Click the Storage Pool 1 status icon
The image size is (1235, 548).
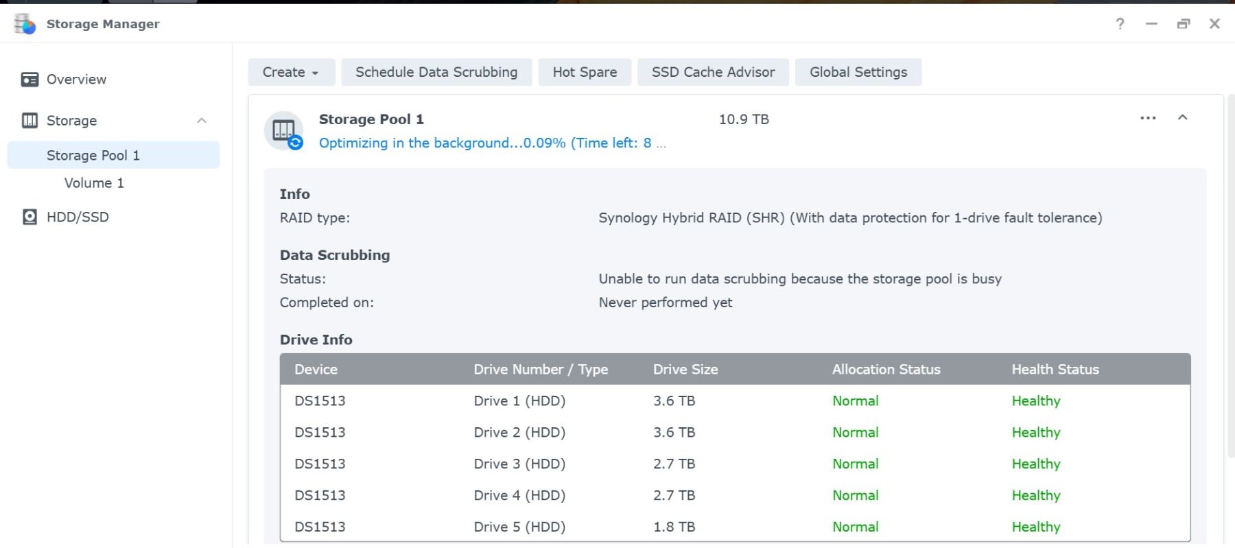coord(284,130)
